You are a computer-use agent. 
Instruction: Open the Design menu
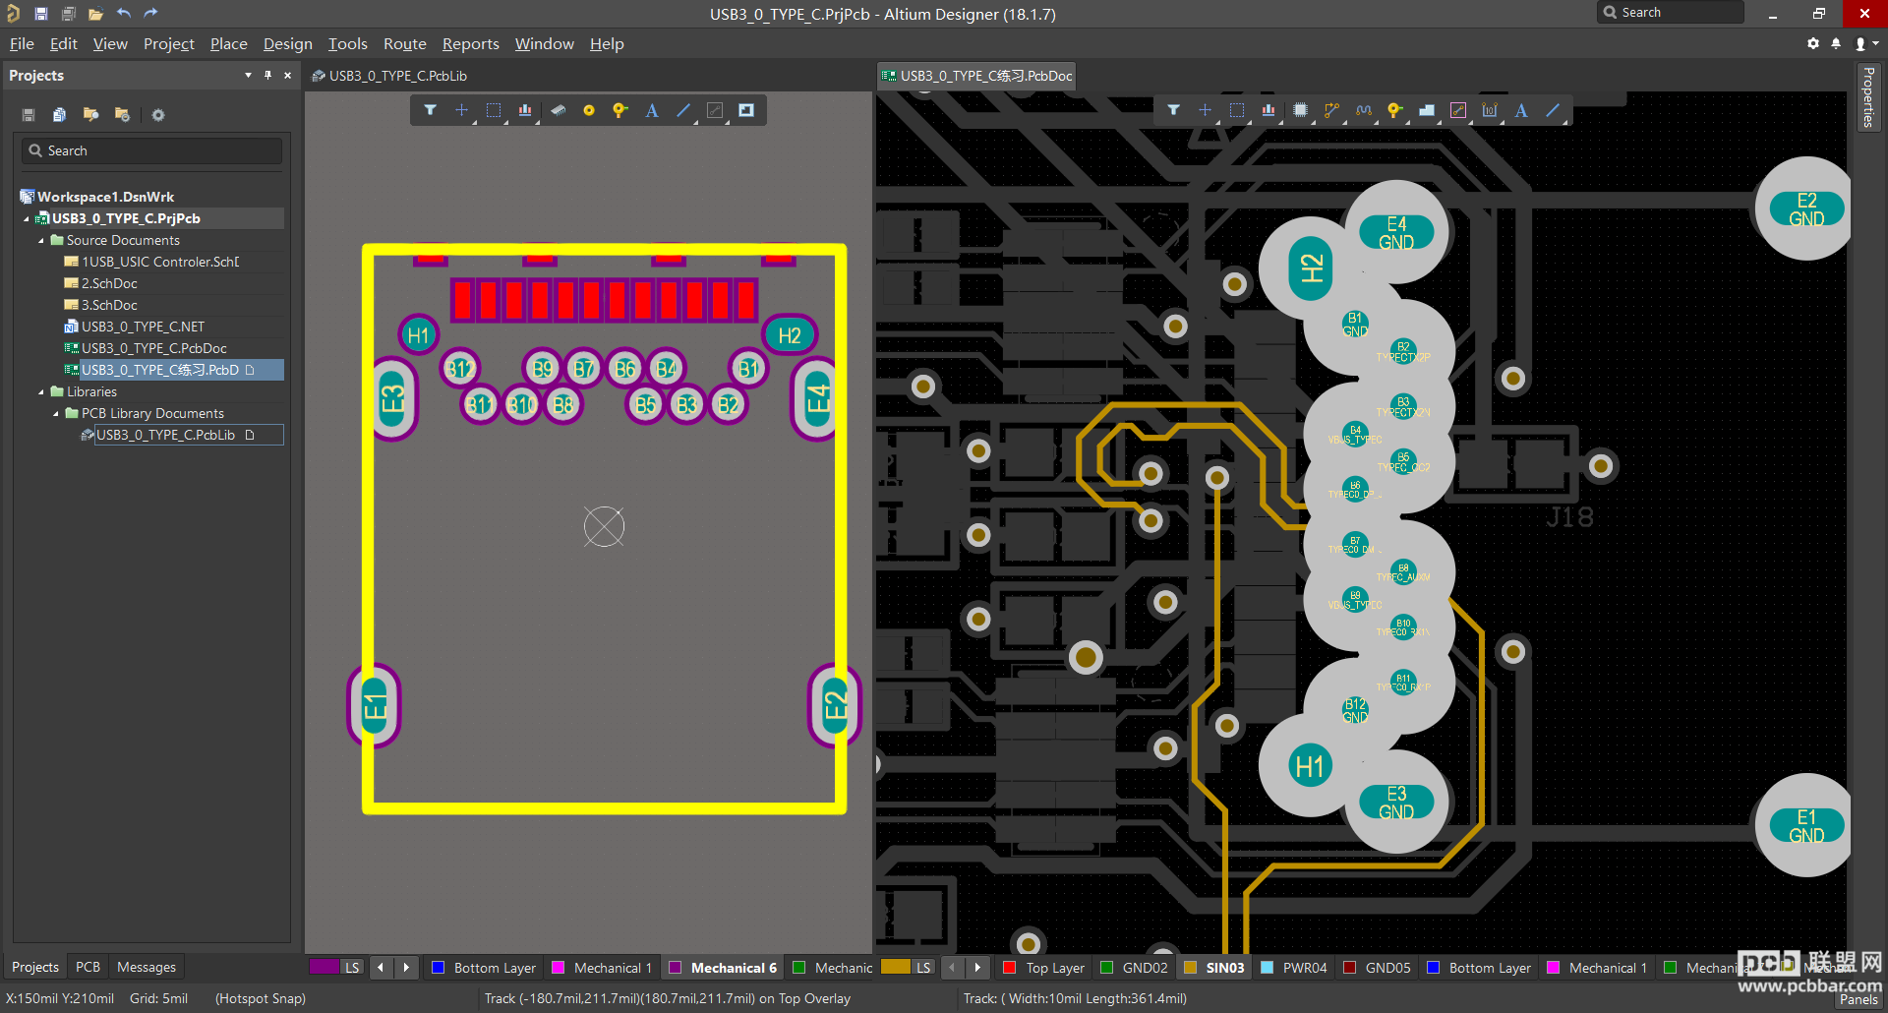[288, 44]
